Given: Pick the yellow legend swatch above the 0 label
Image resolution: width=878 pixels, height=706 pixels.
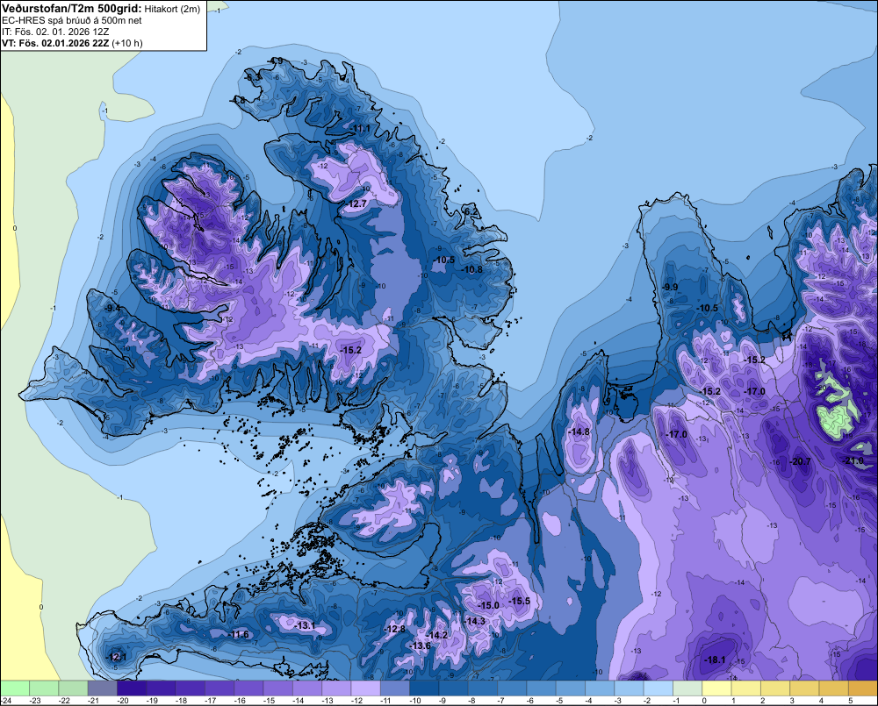Looking at the screenshot, I should [716, 688].
